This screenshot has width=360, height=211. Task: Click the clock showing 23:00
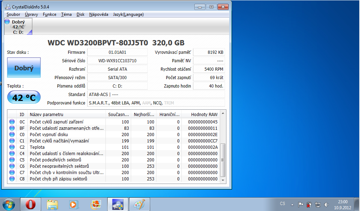tap(342, 202)
